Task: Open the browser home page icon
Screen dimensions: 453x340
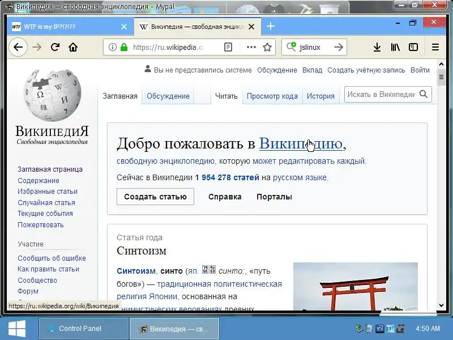Action: 73,47
